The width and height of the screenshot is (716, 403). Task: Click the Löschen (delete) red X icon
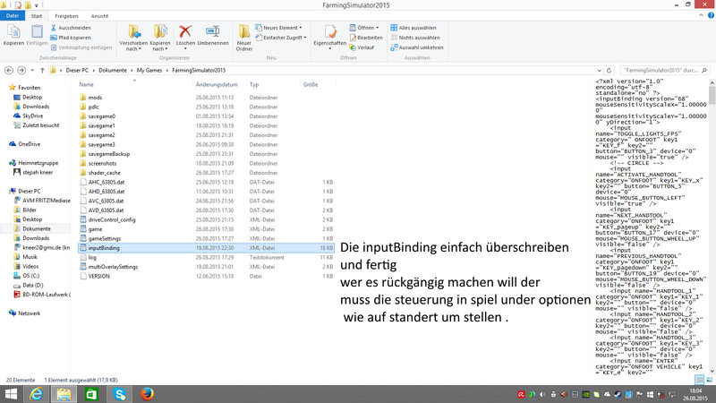185,32
